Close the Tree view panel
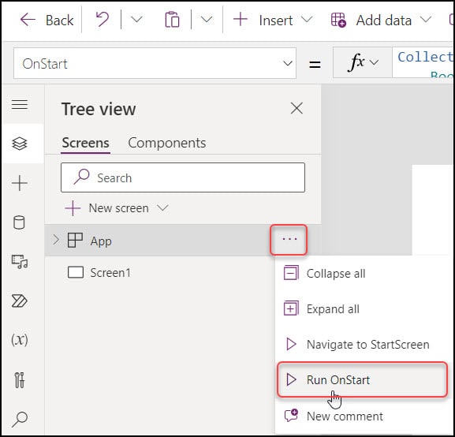 (x=296, y=109)
